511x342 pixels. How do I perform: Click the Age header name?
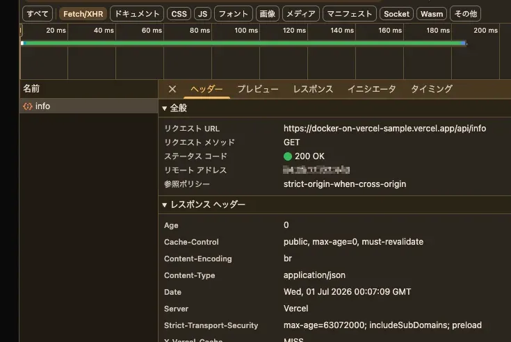coord(171,225)
